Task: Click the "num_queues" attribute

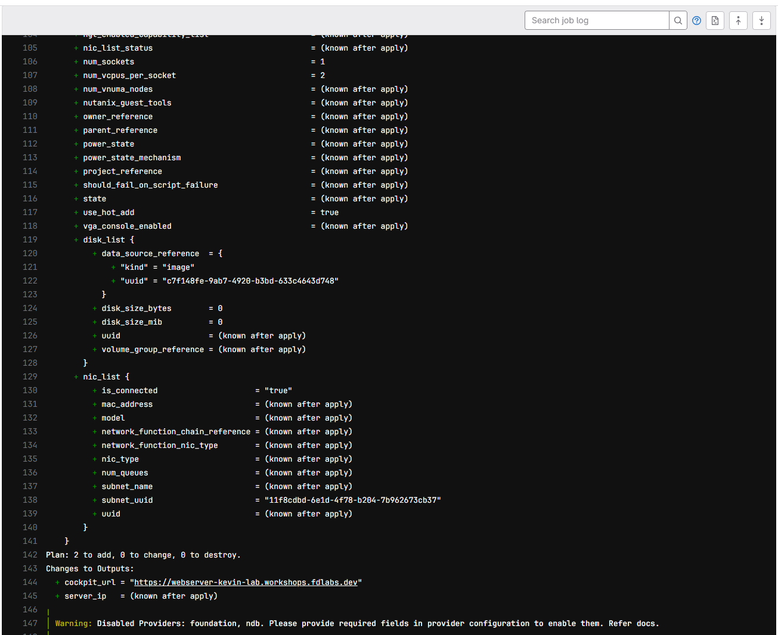Action: [125, 473]
